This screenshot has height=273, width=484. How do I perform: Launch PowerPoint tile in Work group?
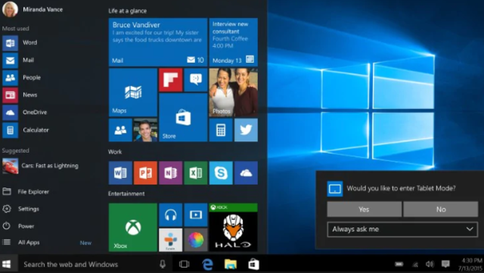[x=146, y=173]
